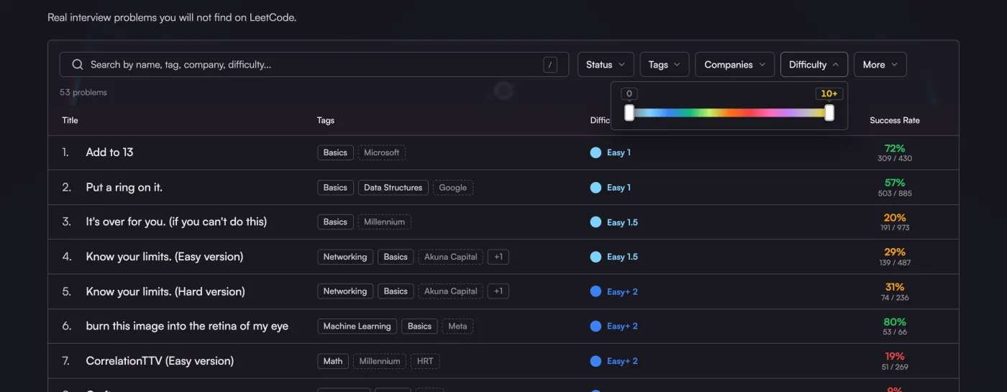Click the Meta company tag

point(457,326)
